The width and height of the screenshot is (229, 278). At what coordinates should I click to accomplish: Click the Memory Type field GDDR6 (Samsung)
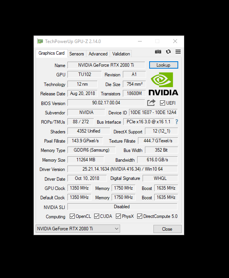[x=91, y=150]
